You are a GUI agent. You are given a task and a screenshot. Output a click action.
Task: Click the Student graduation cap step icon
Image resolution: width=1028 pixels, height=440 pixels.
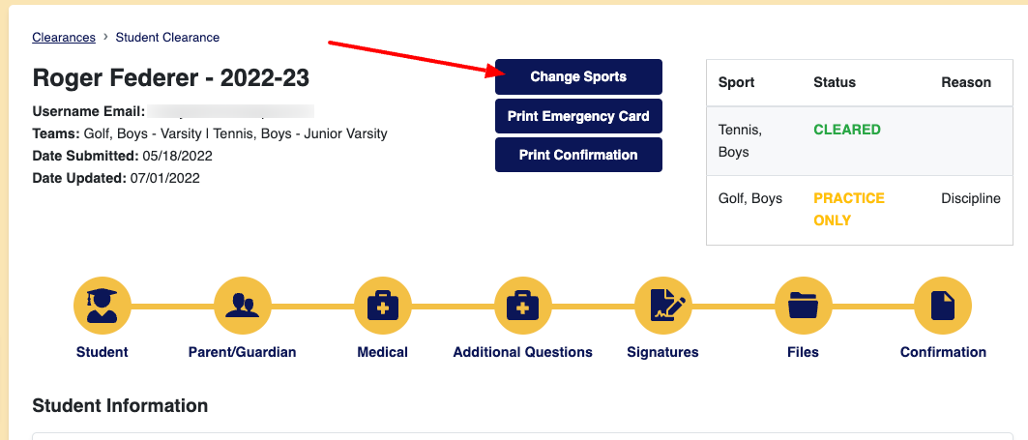[x=102, y=307]
